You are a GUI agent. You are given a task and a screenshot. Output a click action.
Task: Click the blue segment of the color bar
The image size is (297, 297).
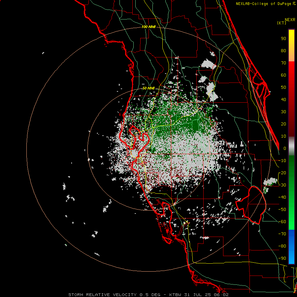click(x=291, y=247)
